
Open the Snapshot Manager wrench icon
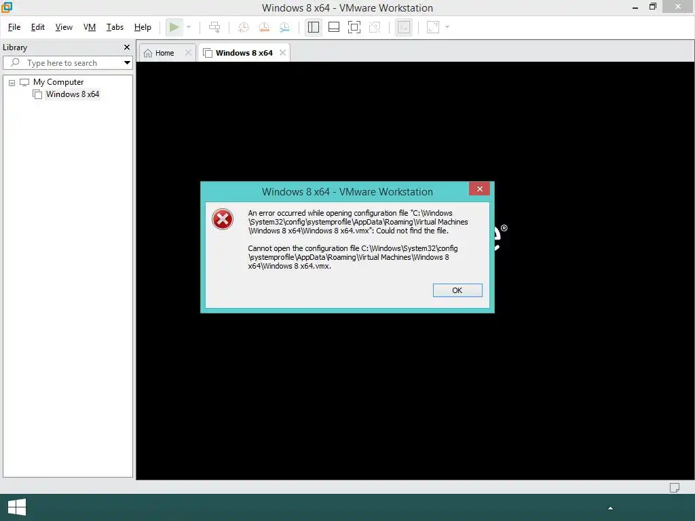tap(284, 27)
